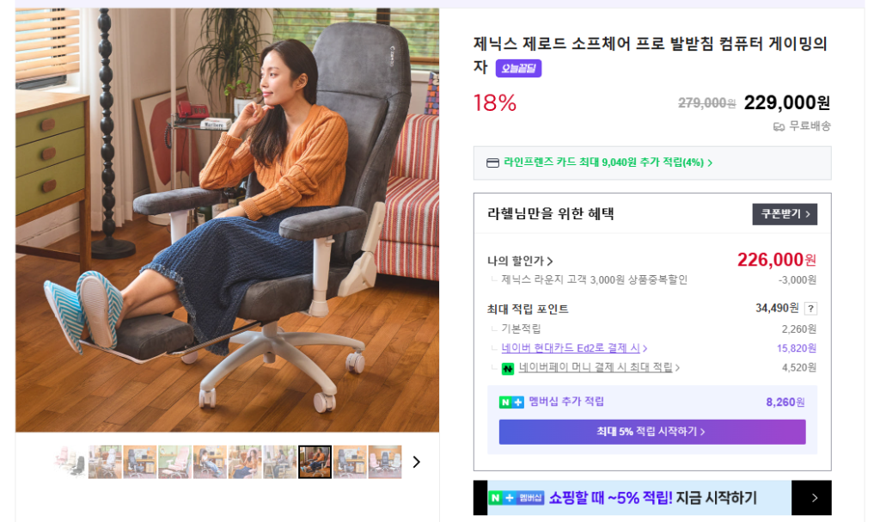Image resolution: width=880 pixels, height=522 pixels.
Task: Click the N+ membership icon beside 멤버십 추가 적립
Action: point(511,402)
